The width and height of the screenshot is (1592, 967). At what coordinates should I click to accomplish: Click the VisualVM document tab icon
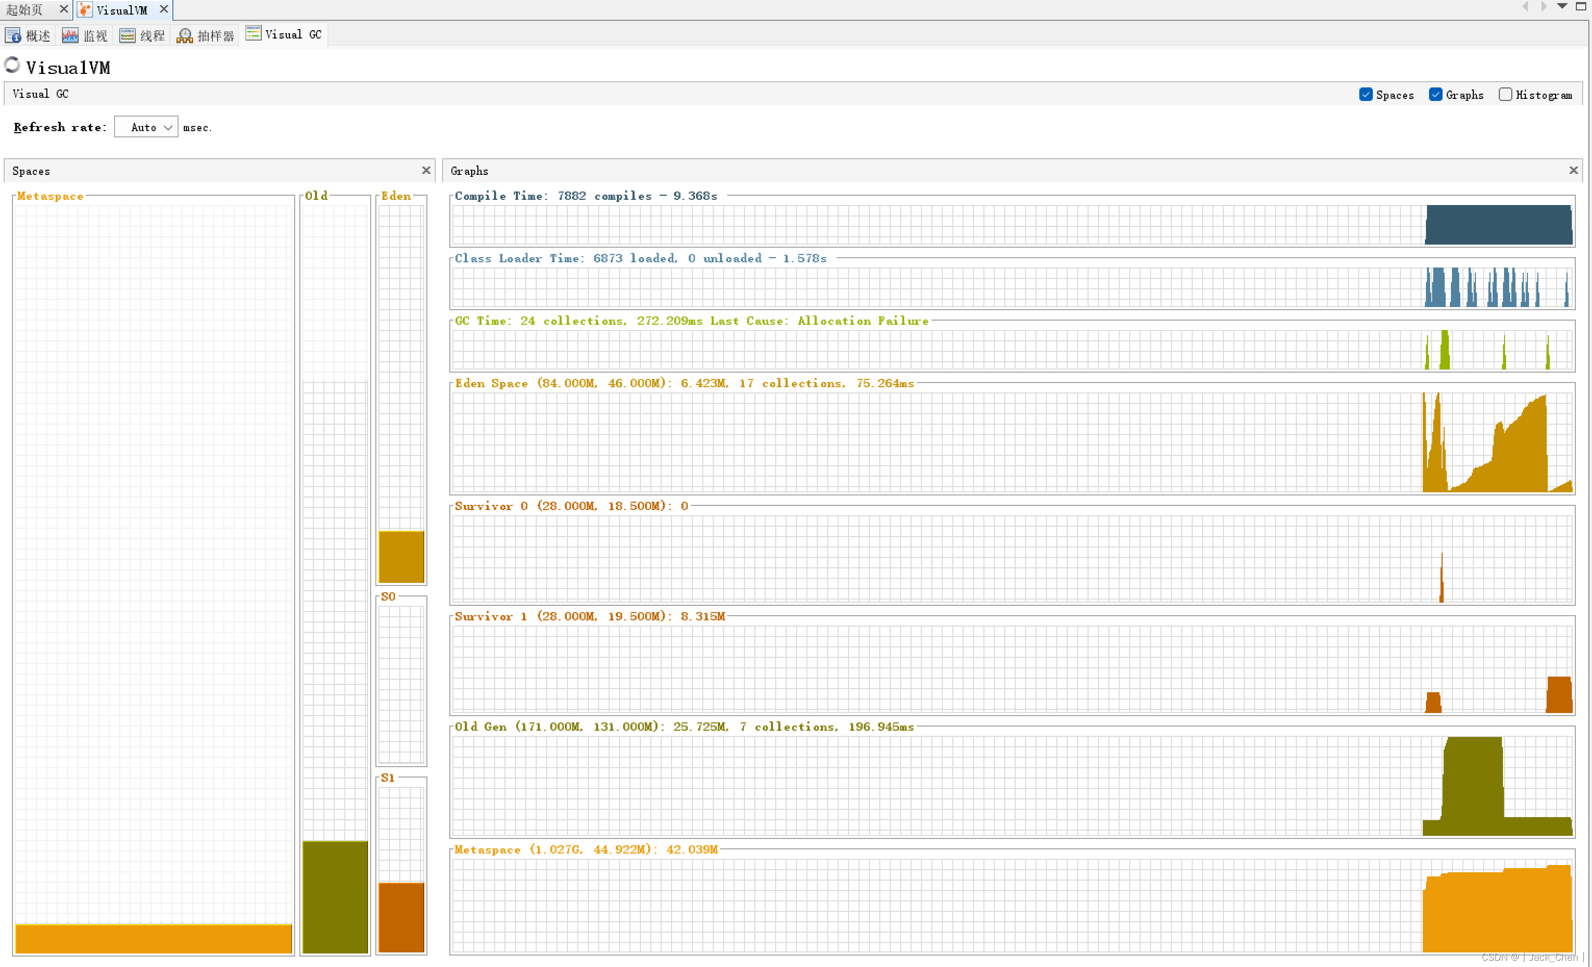pyautogui.click(x=85, y=10)
